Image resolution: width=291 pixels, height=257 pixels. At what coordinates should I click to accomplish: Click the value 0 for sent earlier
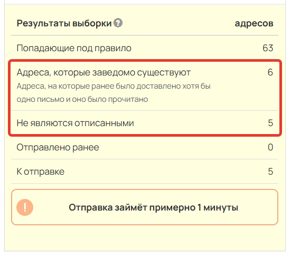pyautogui.click(x=270, y=147)
